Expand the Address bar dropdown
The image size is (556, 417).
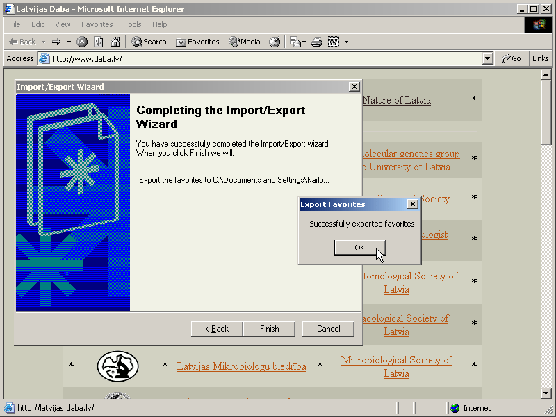click(x=488, y=58)
